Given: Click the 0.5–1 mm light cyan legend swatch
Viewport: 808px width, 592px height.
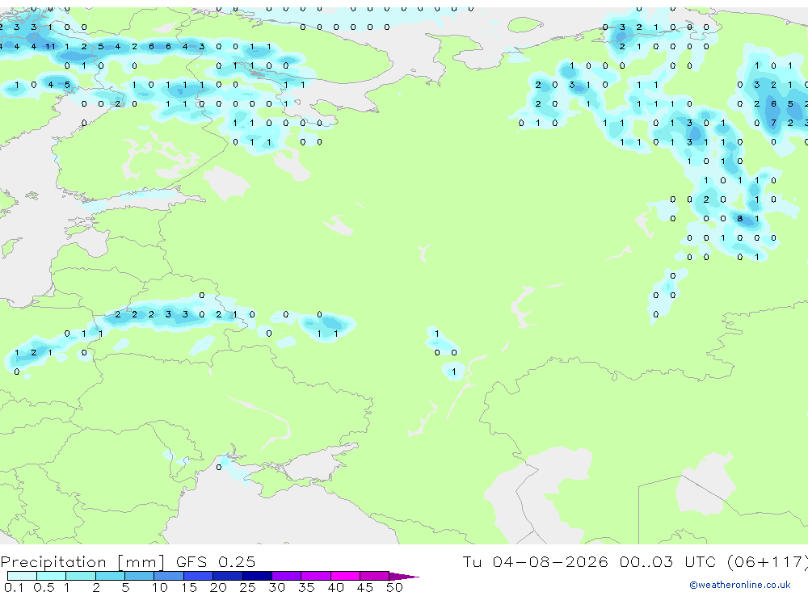Looking at the screenshot, I should pyautogui.click(x=51, y=576).
